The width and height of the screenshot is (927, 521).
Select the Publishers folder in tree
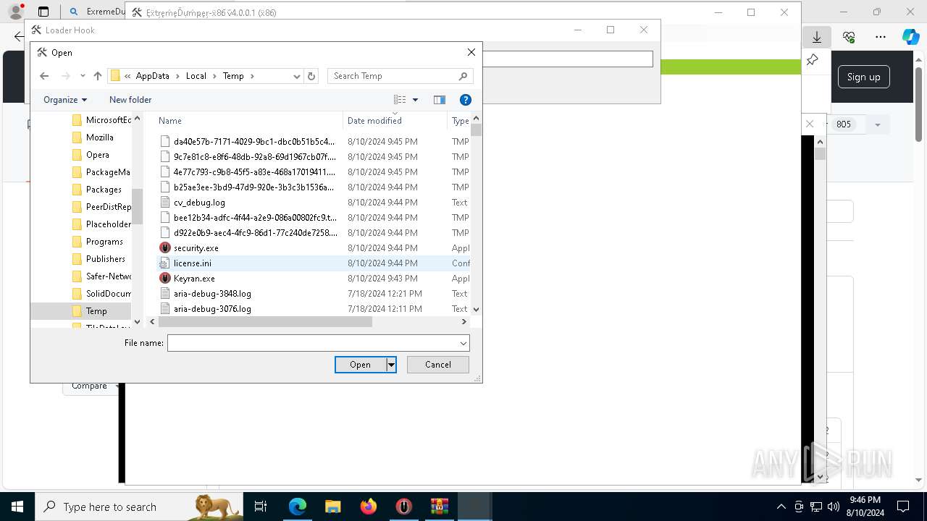(105, 259)
